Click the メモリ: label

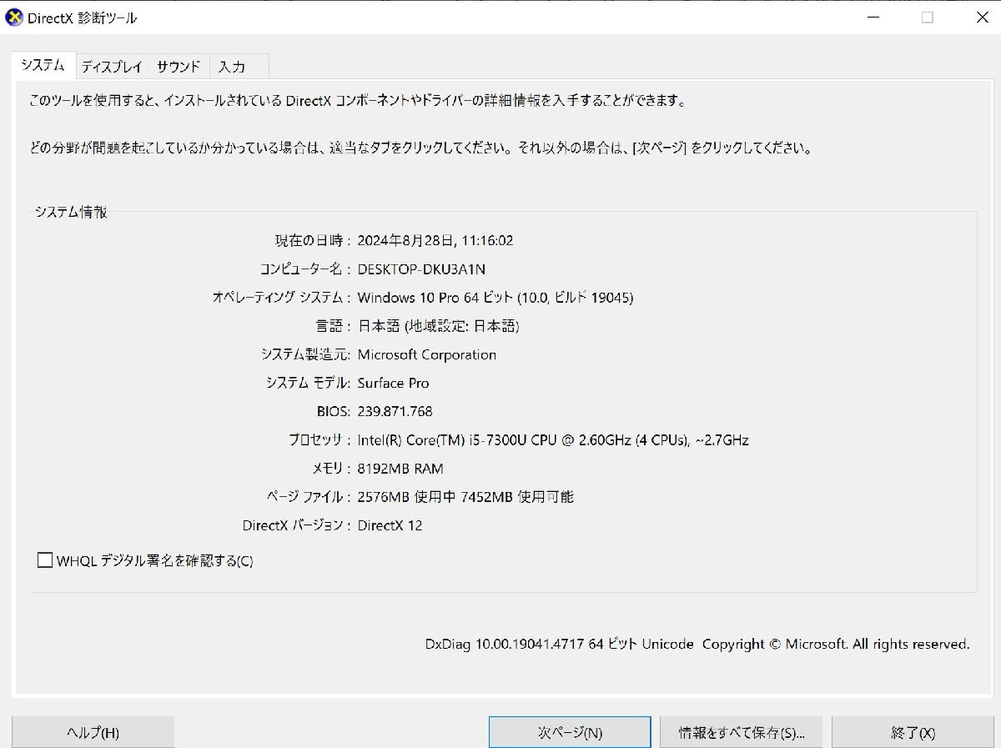pyautogui.click(x=332, y=469)
